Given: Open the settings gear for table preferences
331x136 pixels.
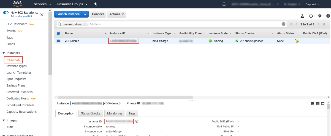Looking at the screenshot, I should [320, 16].
